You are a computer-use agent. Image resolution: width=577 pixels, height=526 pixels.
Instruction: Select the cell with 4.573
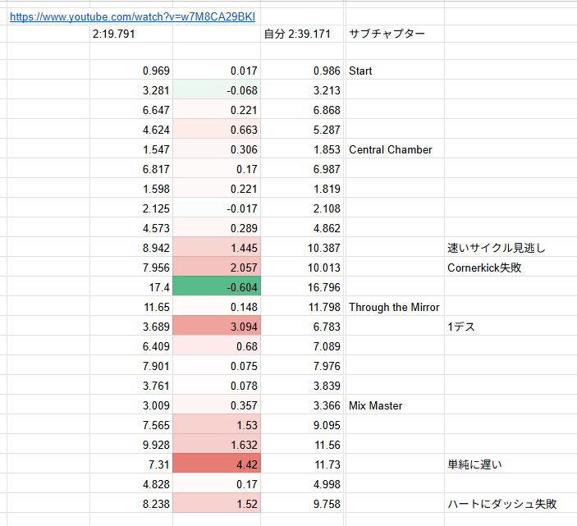click(131, 228)
